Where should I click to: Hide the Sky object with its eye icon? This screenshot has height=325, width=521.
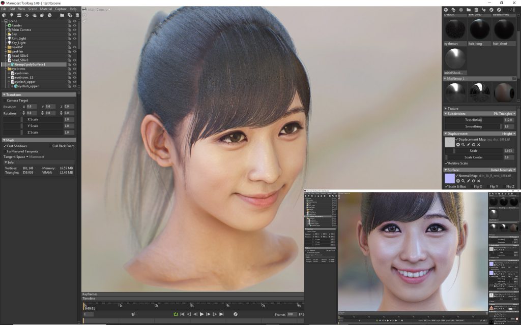pyautogui.click(x=75, y=34)
